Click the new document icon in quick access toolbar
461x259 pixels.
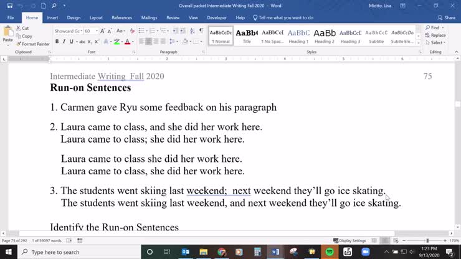point(43,6)
